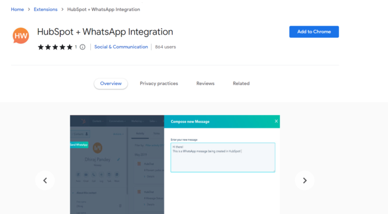
Task: Show the previous screenshot with left arrow
Action: point(45,181)
